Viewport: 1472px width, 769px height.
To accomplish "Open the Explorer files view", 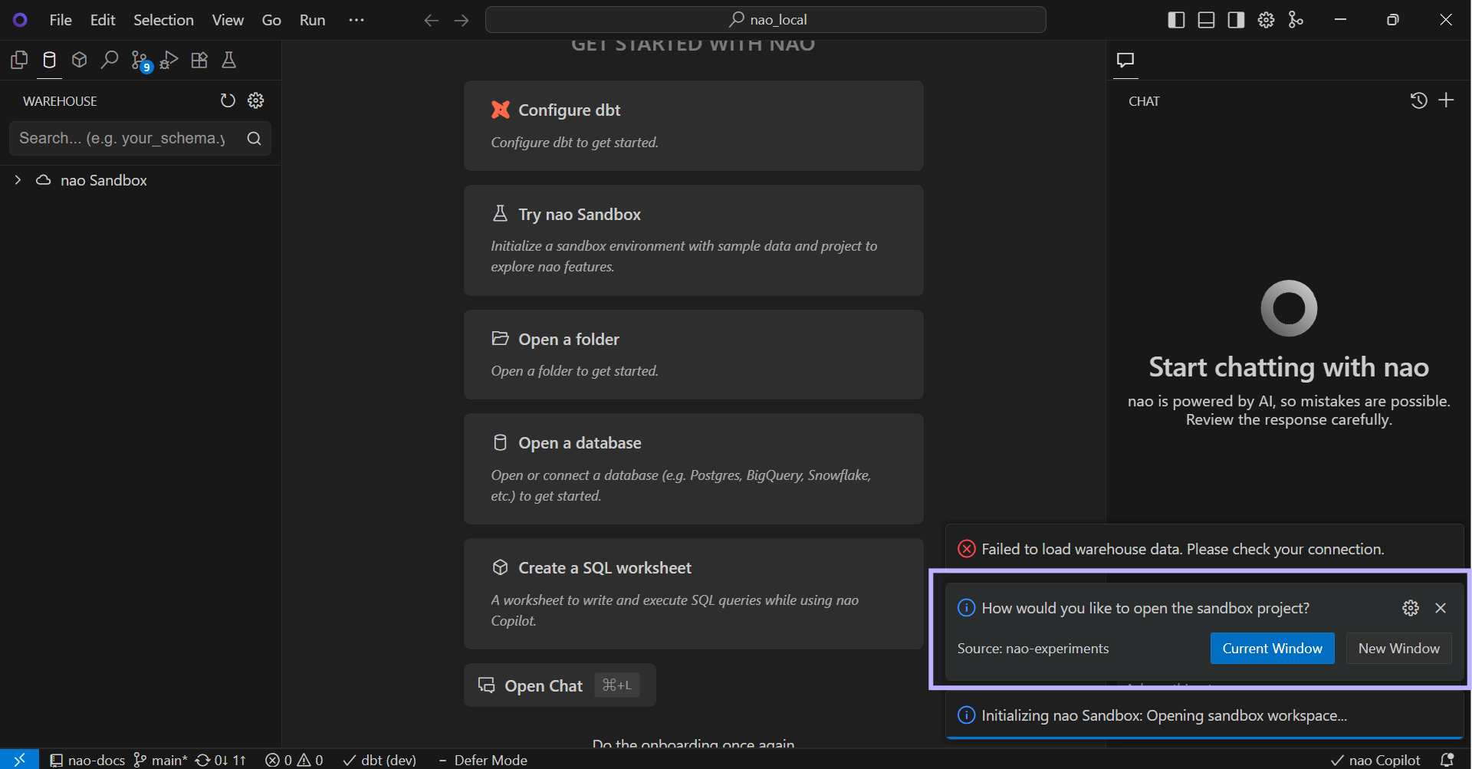I will [x=19, y=60].
